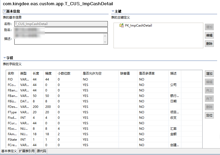Select PK_ImpCashDetail in primary key list
220x155 pixels.
[138, 26]
